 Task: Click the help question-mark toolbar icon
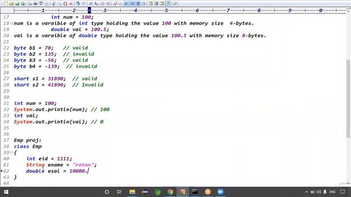coord(175,4)
